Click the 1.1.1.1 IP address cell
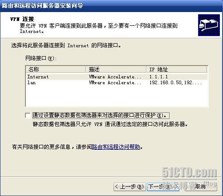This screenshot has width=223, height=196. coord(158,77)
